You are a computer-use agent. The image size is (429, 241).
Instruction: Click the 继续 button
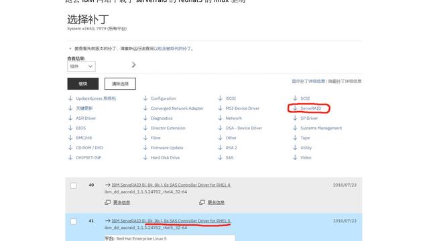pos(83,84)
